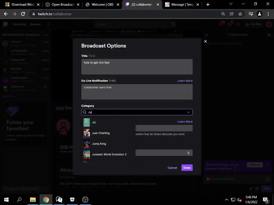The height and width of the screenshot is (205, 274).
Task: Open notification center with 2 notifications
Action: [x=266, y=200]
